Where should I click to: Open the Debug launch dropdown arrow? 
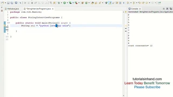(61, 3)
